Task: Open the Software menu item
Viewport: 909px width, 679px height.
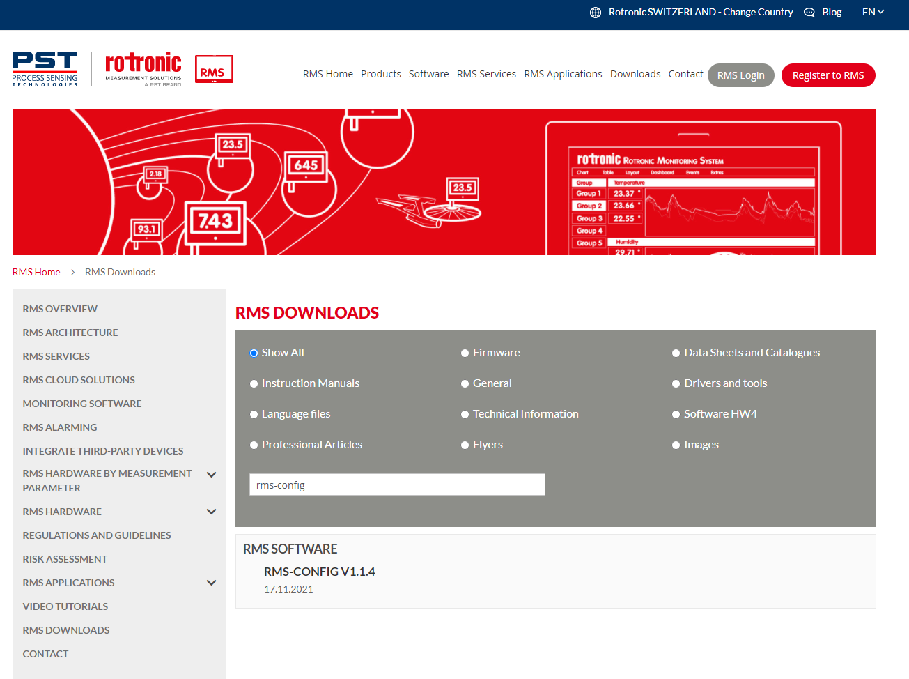Action: (x=429, y=74)
